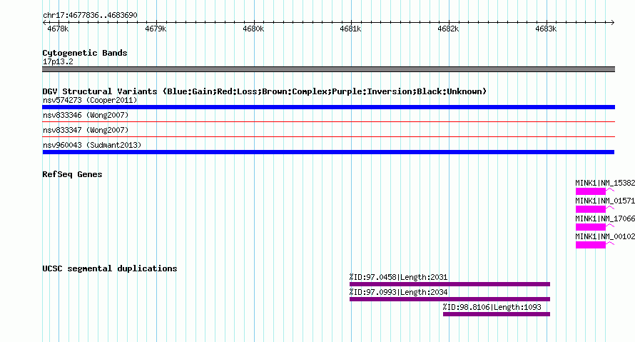Click the chr17:4677836..4683690 coordinate label
The height and width of the screenshot is (342, 635).
pos(90,16)
